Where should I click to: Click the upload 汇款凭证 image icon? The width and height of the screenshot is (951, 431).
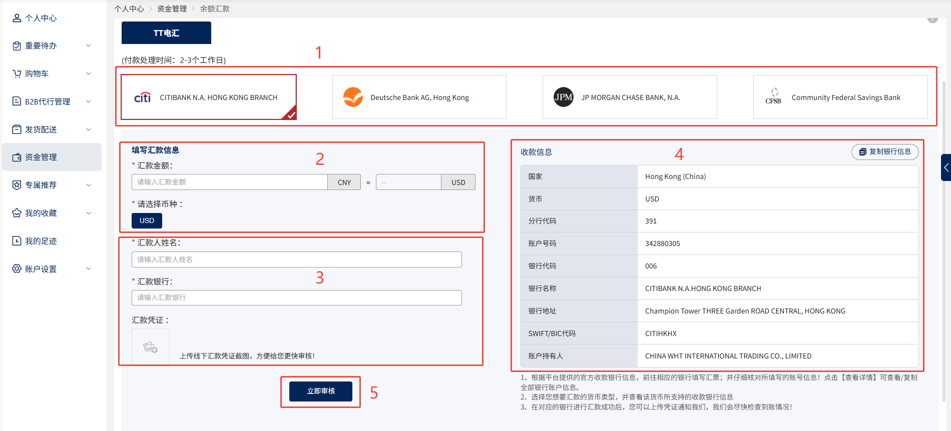point(151,347)
